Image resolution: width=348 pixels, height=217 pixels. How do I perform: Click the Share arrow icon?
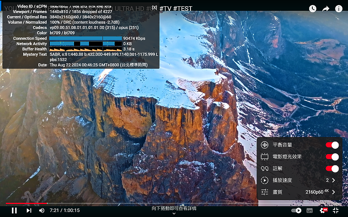tap(326, 9)
